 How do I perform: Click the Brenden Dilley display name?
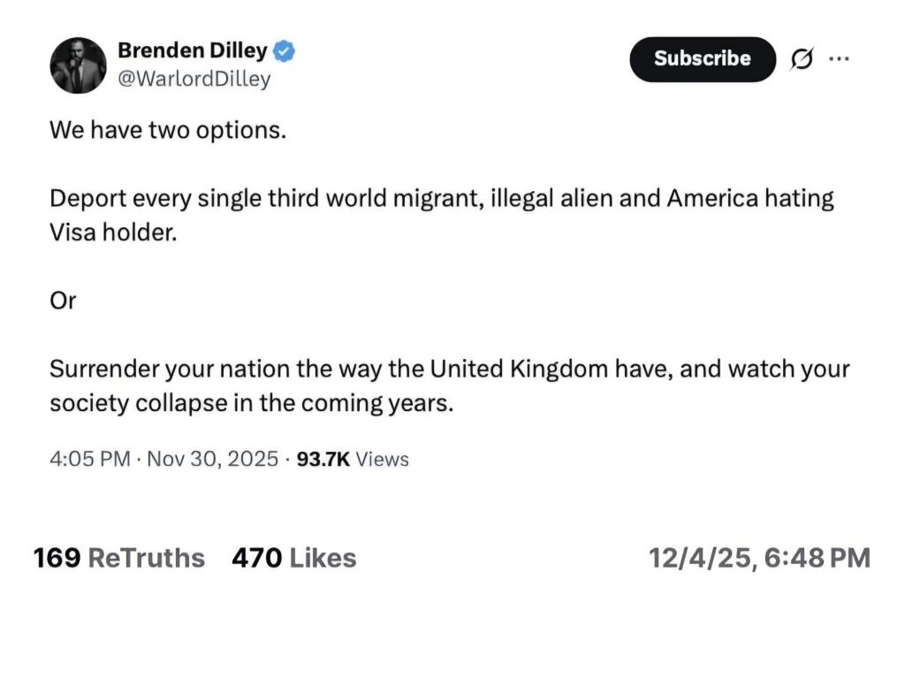192,50
